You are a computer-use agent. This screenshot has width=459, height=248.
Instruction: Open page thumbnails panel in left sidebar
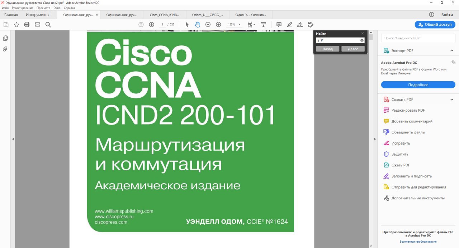5,38
